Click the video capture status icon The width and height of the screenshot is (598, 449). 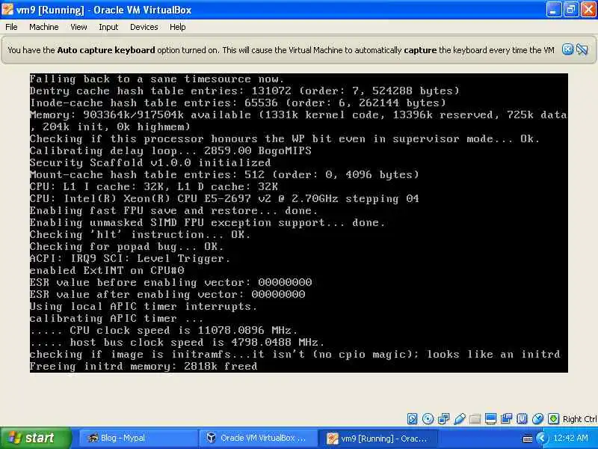[x=506, y=419]
